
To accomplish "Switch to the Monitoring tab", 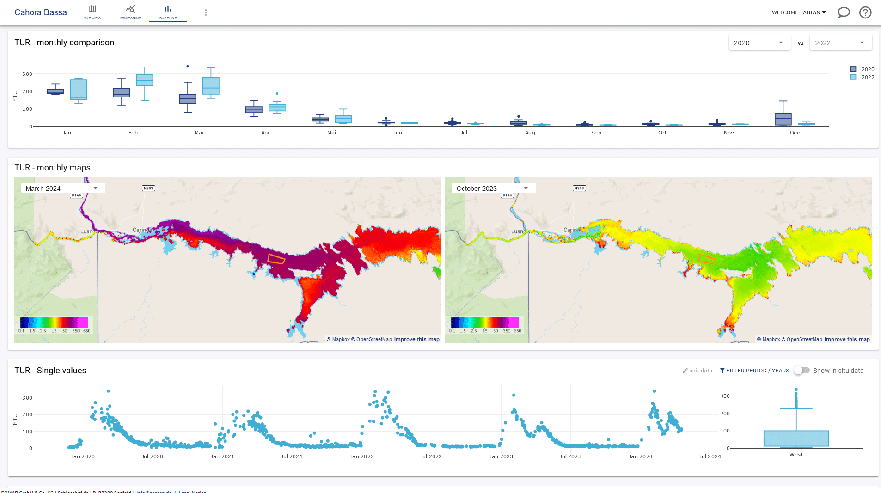I will click(130, 12).
